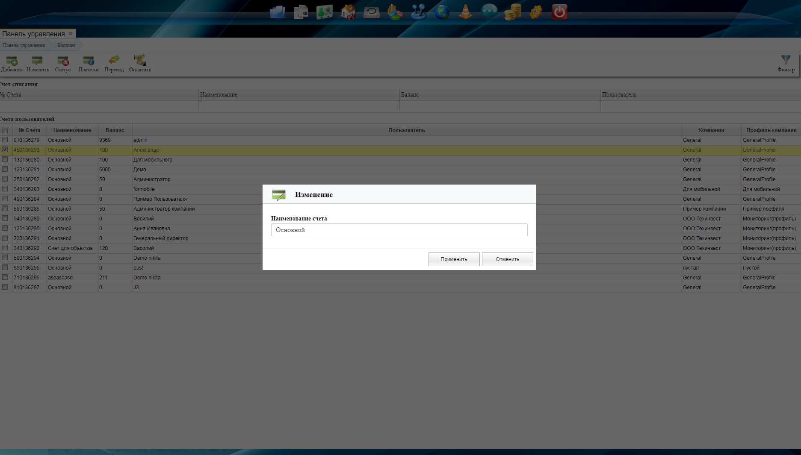
Task: Click the Оплатить pay icon
Action: [x=140, y=60]
